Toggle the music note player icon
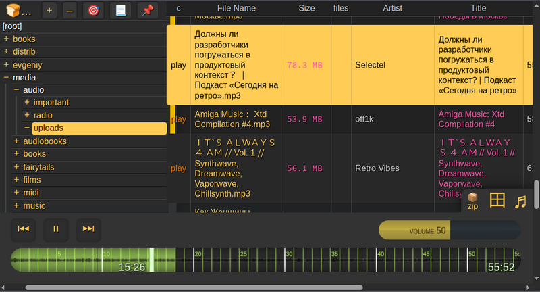 [520, 201]
